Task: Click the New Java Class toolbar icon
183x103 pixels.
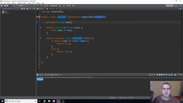Action: point(48,6)
